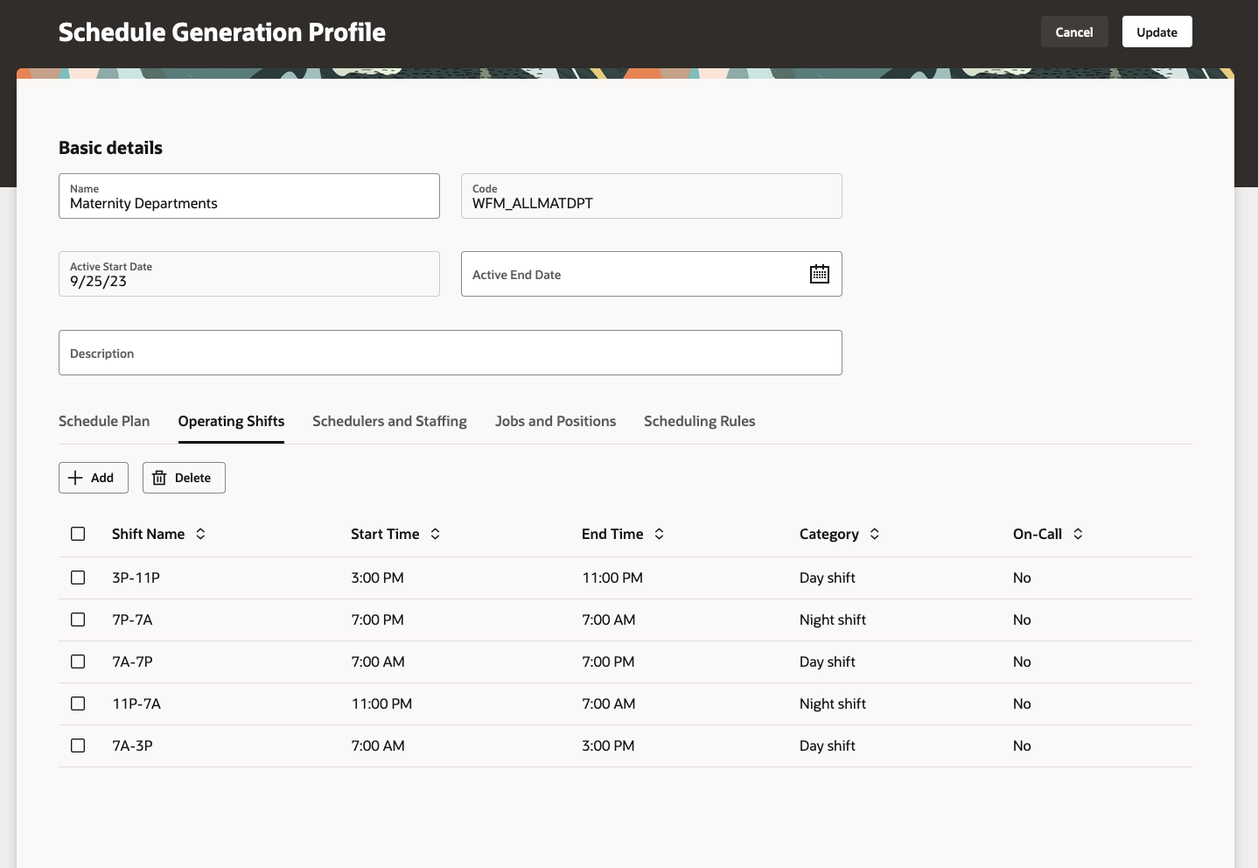Sort by End Time column arrows

click(659, 534)
